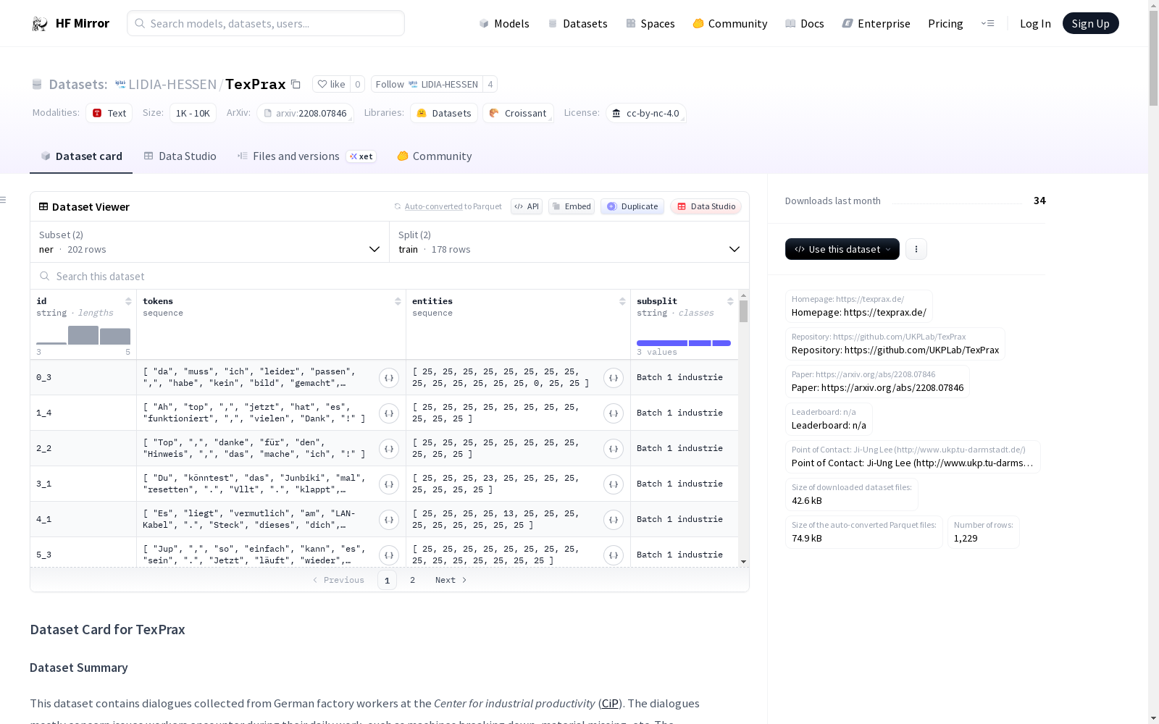Click the Log In link
This screenshot has height=724, width=1159.
point(1035,24)
